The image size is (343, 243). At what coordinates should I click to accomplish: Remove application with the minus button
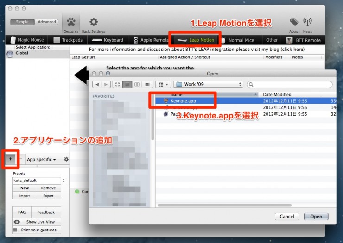(x=20, y=159)
